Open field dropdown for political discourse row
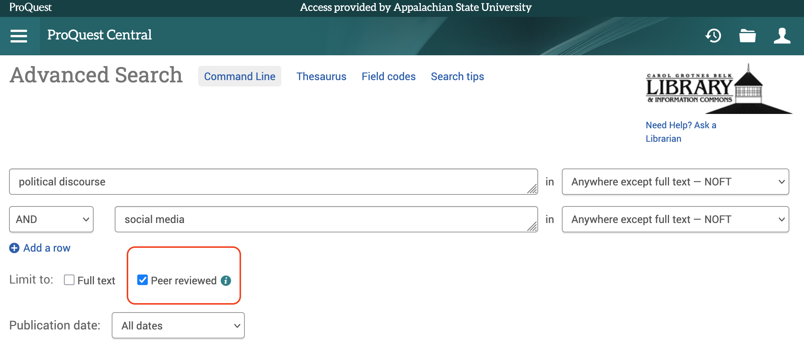 pyautogui.click(x=675, y=182)
